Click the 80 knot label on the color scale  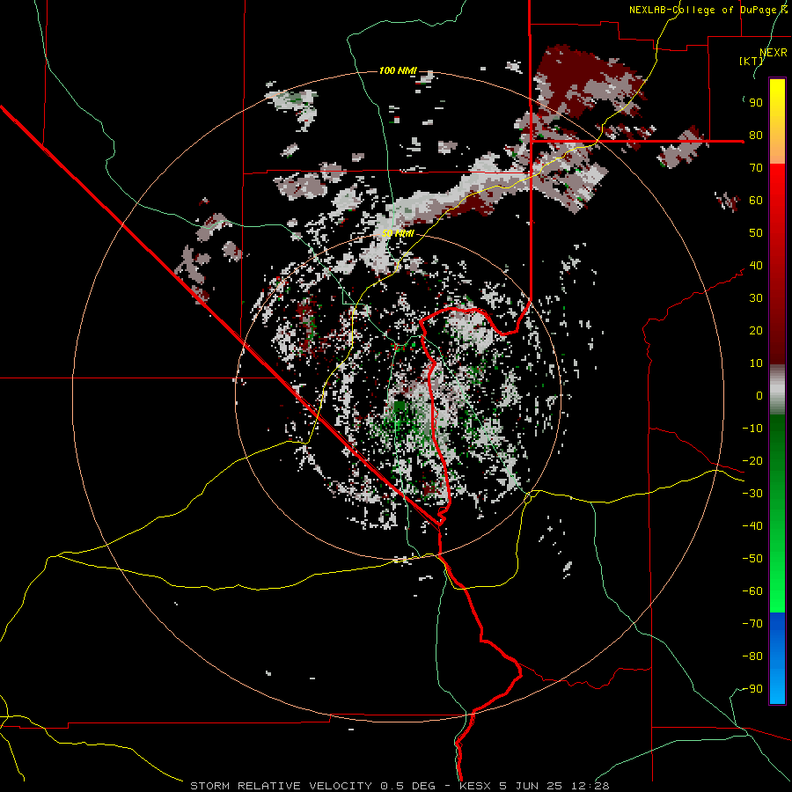tap(756, 135)
